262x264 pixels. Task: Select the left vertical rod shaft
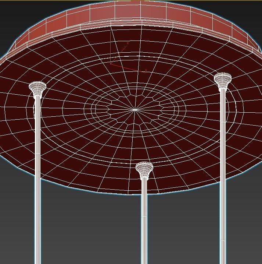37,180
